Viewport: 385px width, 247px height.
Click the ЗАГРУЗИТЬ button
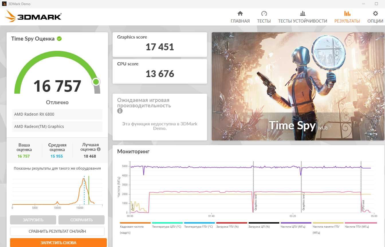tap(33, 220)
